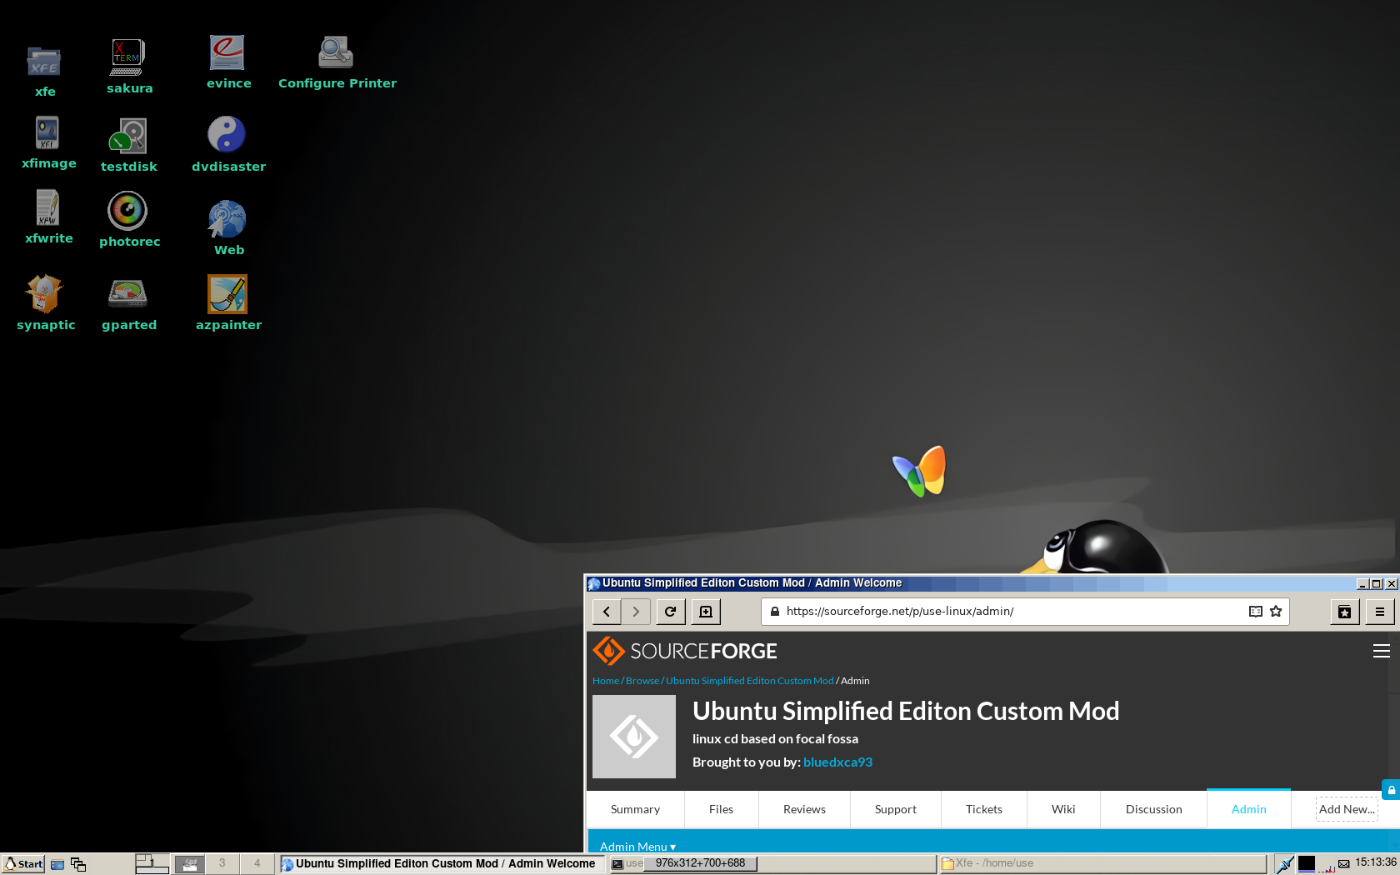Click the show desktop taskbar icon

click(57, 864)
